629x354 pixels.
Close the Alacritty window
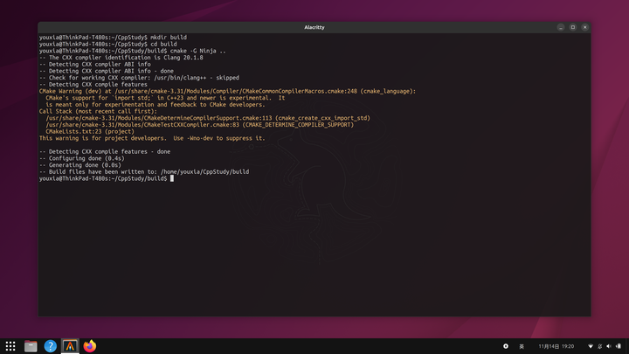[x=584, y=27]
